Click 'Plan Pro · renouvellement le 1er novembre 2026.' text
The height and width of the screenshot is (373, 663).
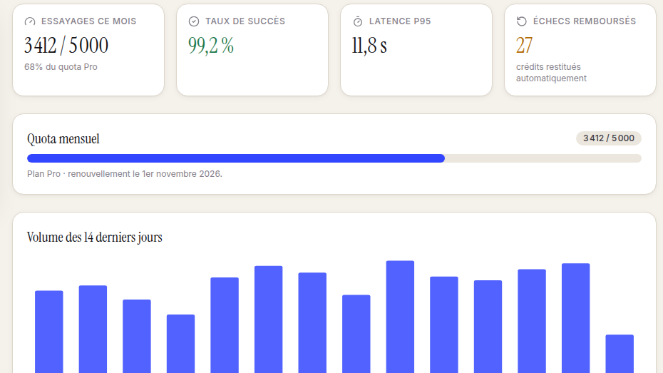tap(125, 174)
